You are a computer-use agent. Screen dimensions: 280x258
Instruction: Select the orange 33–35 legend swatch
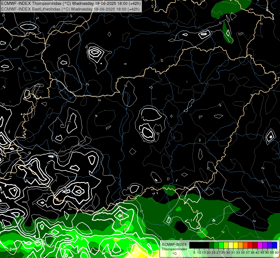[241, 245]
